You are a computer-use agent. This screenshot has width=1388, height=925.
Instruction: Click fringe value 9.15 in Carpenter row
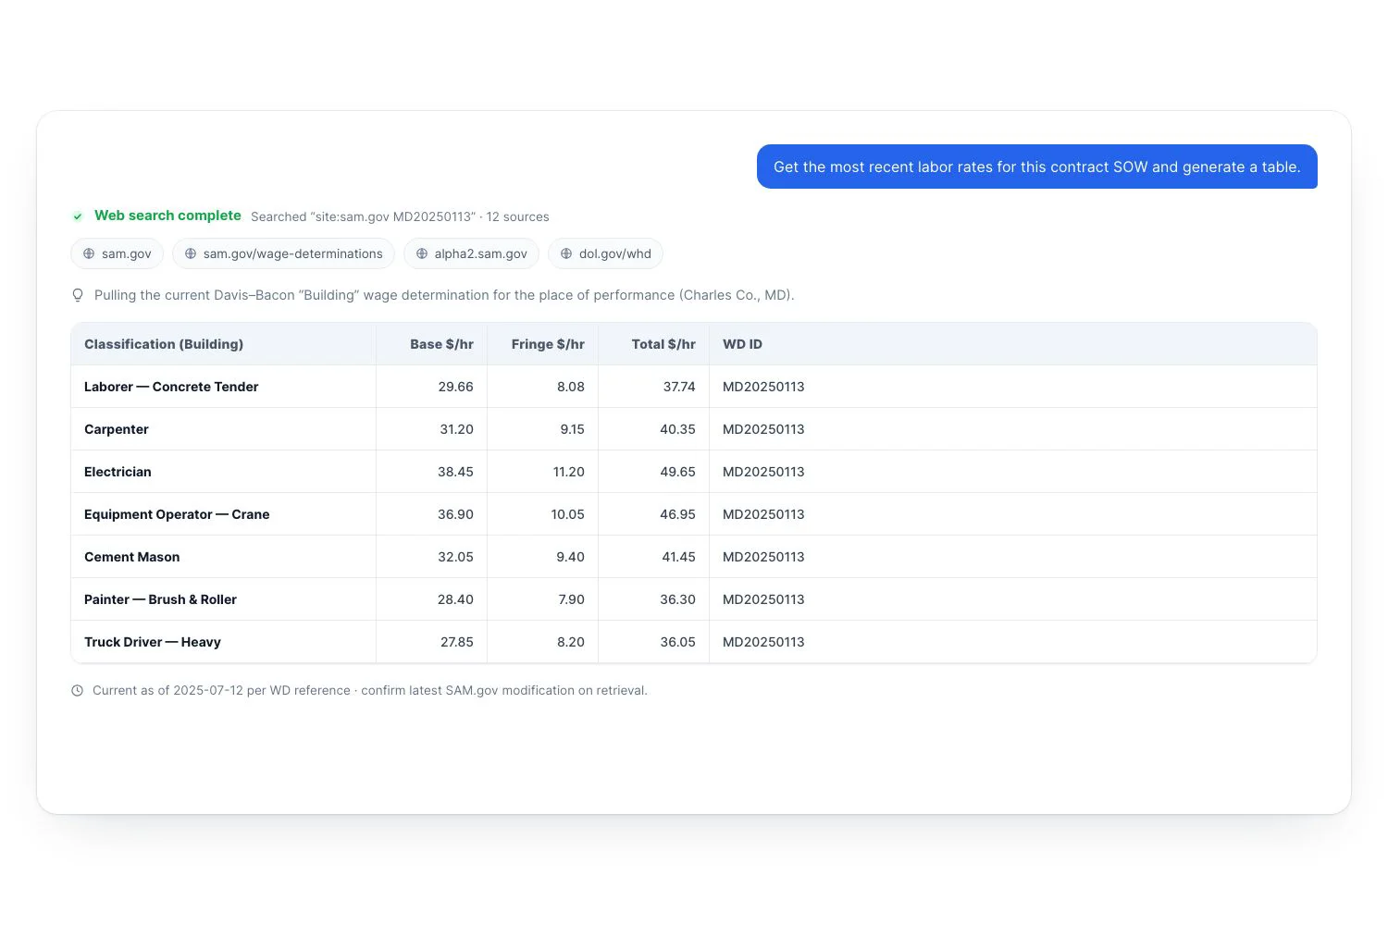[572, 429]
